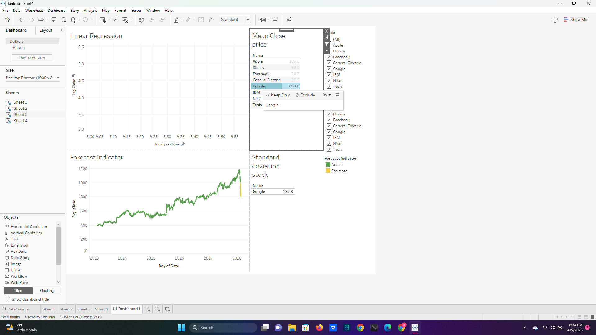Viewport: 596px width, 335px height.
Task: Click the Go to Sheet icon on filter card
Action: tap(327, 38)
